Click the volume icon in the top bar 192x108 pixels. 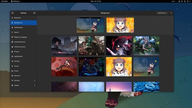[x=182, y=1]
